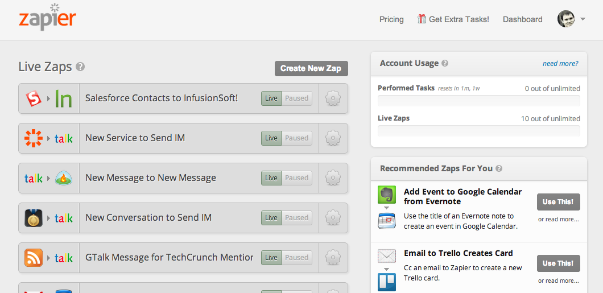Open New Service to Send IM zap
This screenshot has height=293, width=603.
pyautogui.click(x=135, y=138)
